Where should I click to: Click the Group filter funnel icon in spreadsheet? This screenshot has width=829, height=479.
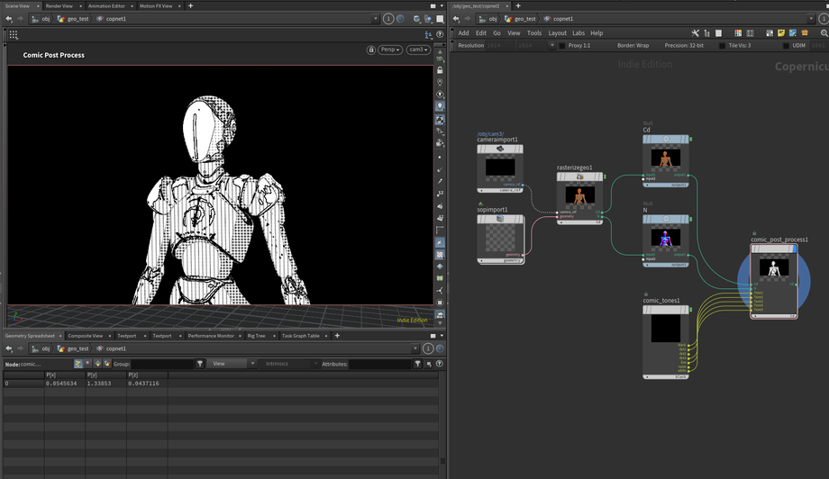(200, 364)
